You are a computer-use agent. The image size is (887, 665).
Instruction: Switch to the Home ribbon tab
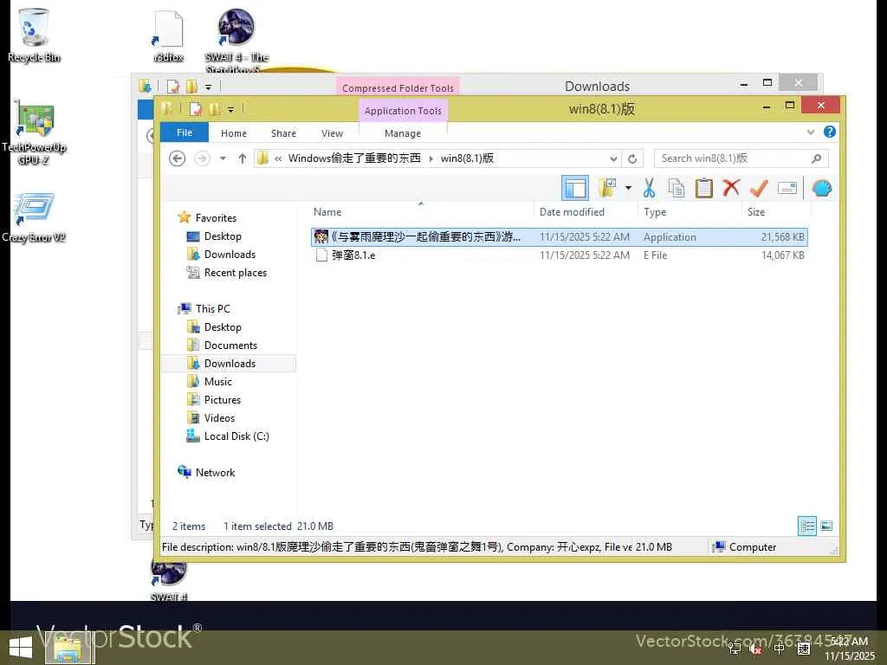point(234,133)
